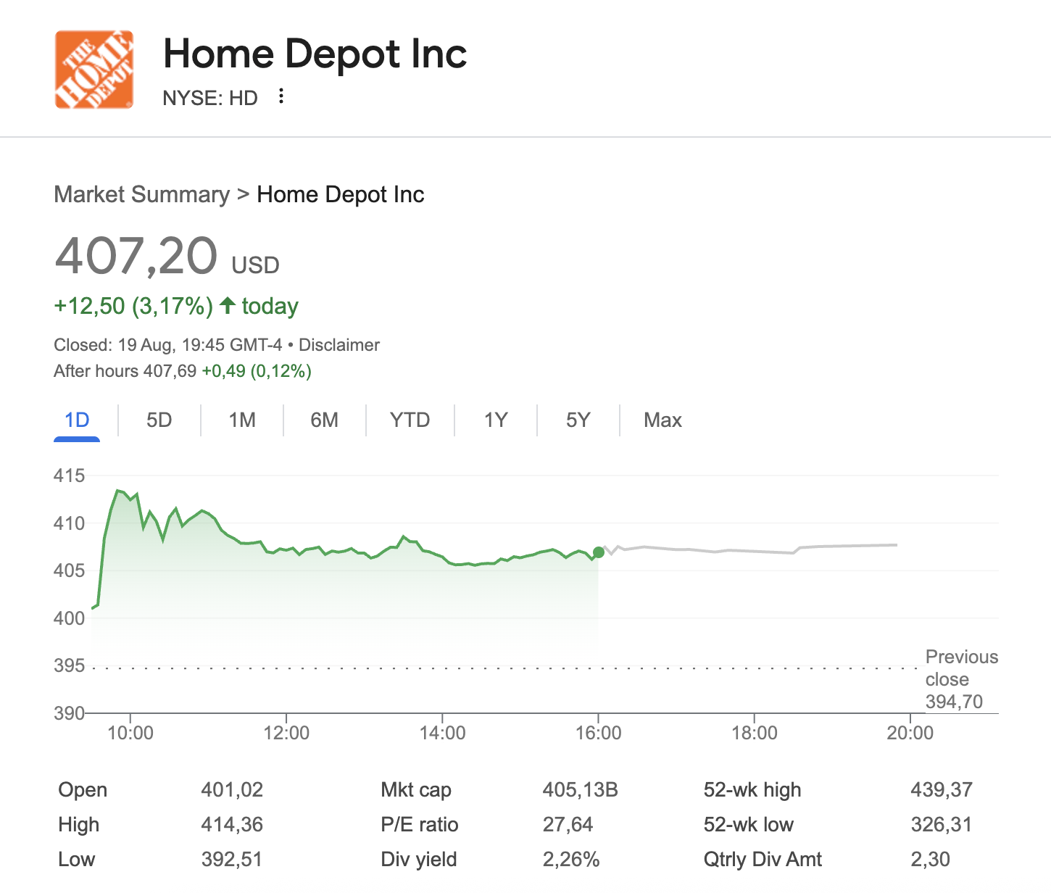Click the Mkt cap value 405,13B
The height and width of the screenshot is (893, 1051).
coord(580,789)
